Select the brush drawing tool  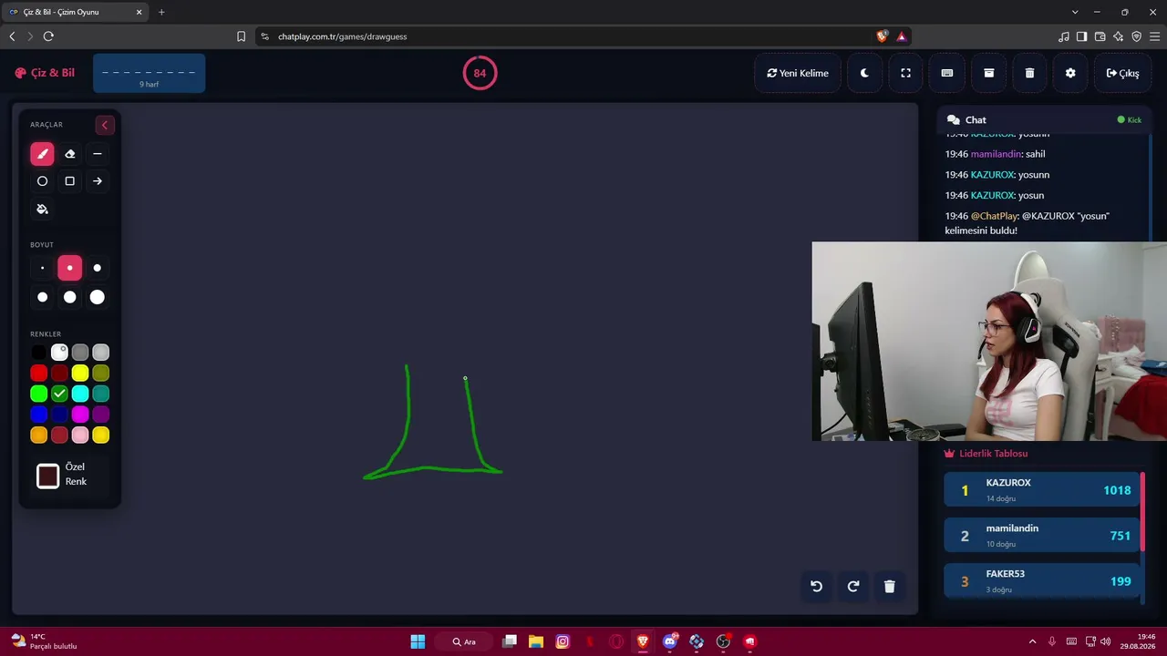pyautogui.click(x=42, y=154)
